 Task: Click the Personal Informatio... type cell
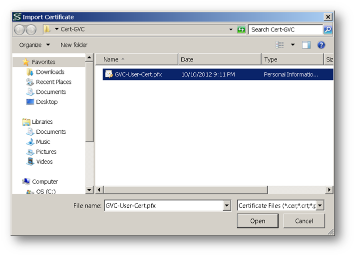click(x=291, y=74)
